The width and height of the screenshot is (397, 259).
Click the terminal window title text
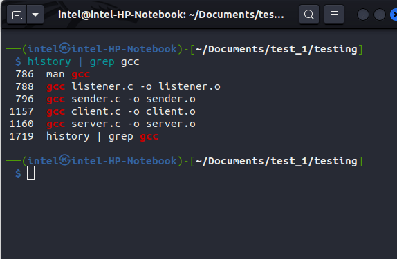click(171, 15)
